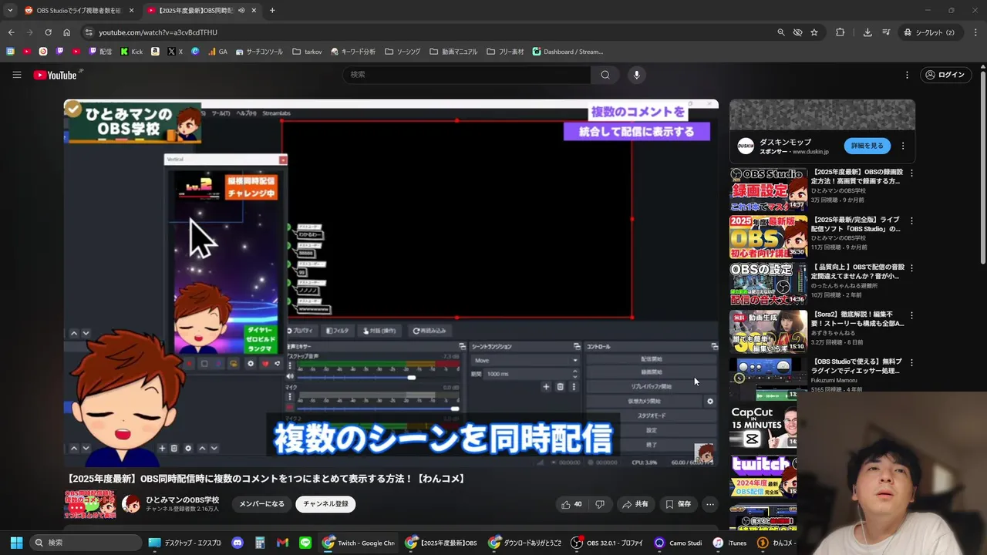Click the third-party cookie eye-slash icon in address bar

(x=798, y=32)
